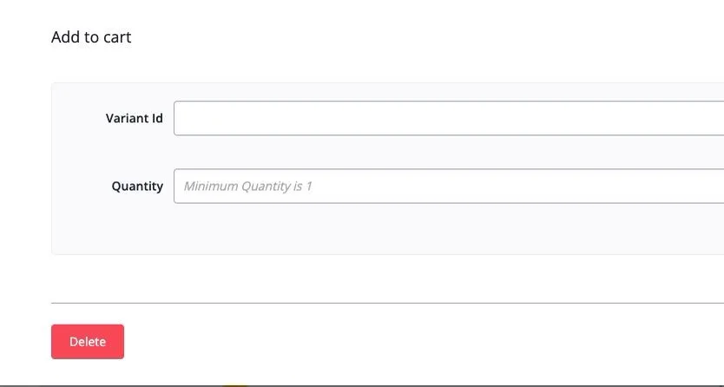Screen dimensions: 724x387
Task: Remove the step using Delete
Action: click(x=88, y=341)
